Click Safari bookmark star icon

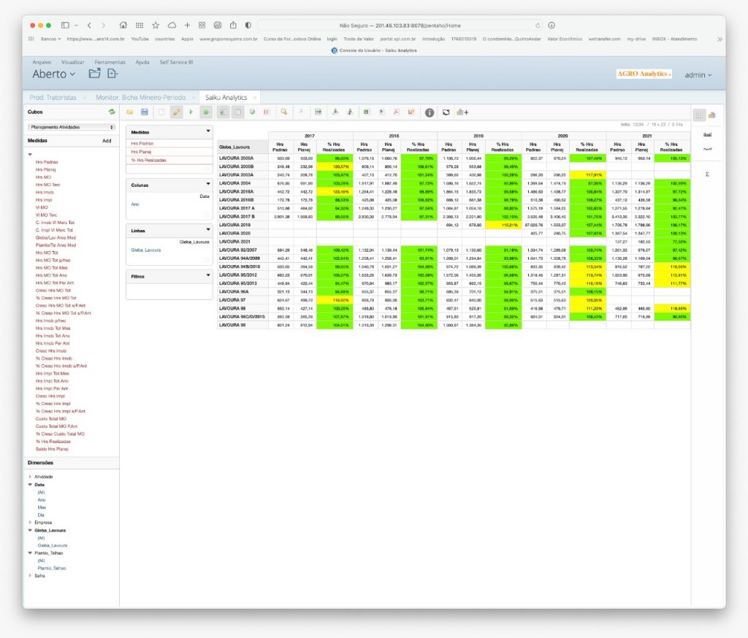(156, 26)
